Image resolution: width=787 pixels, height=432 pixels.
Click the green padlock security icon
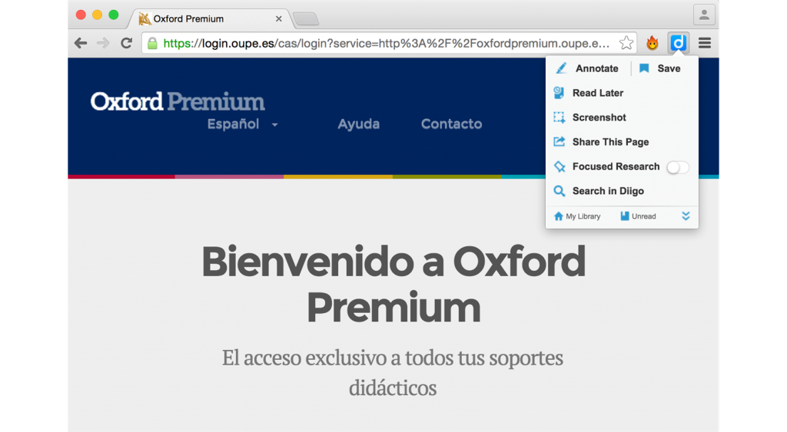tap(152, 43)
